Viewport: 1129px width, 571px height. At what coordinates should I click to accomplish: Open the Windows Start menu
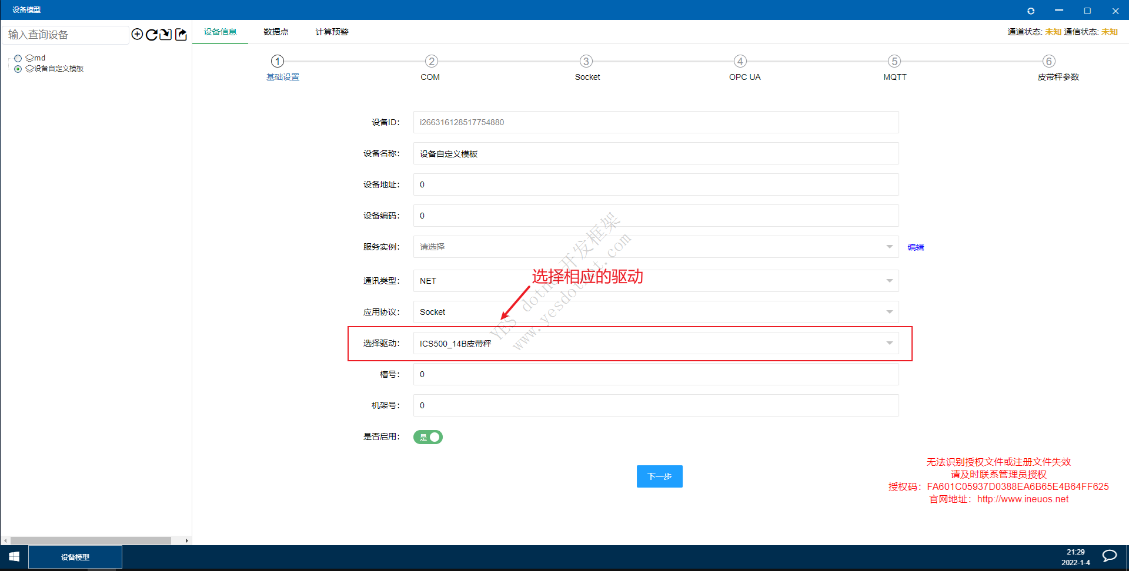coord(14,556)
